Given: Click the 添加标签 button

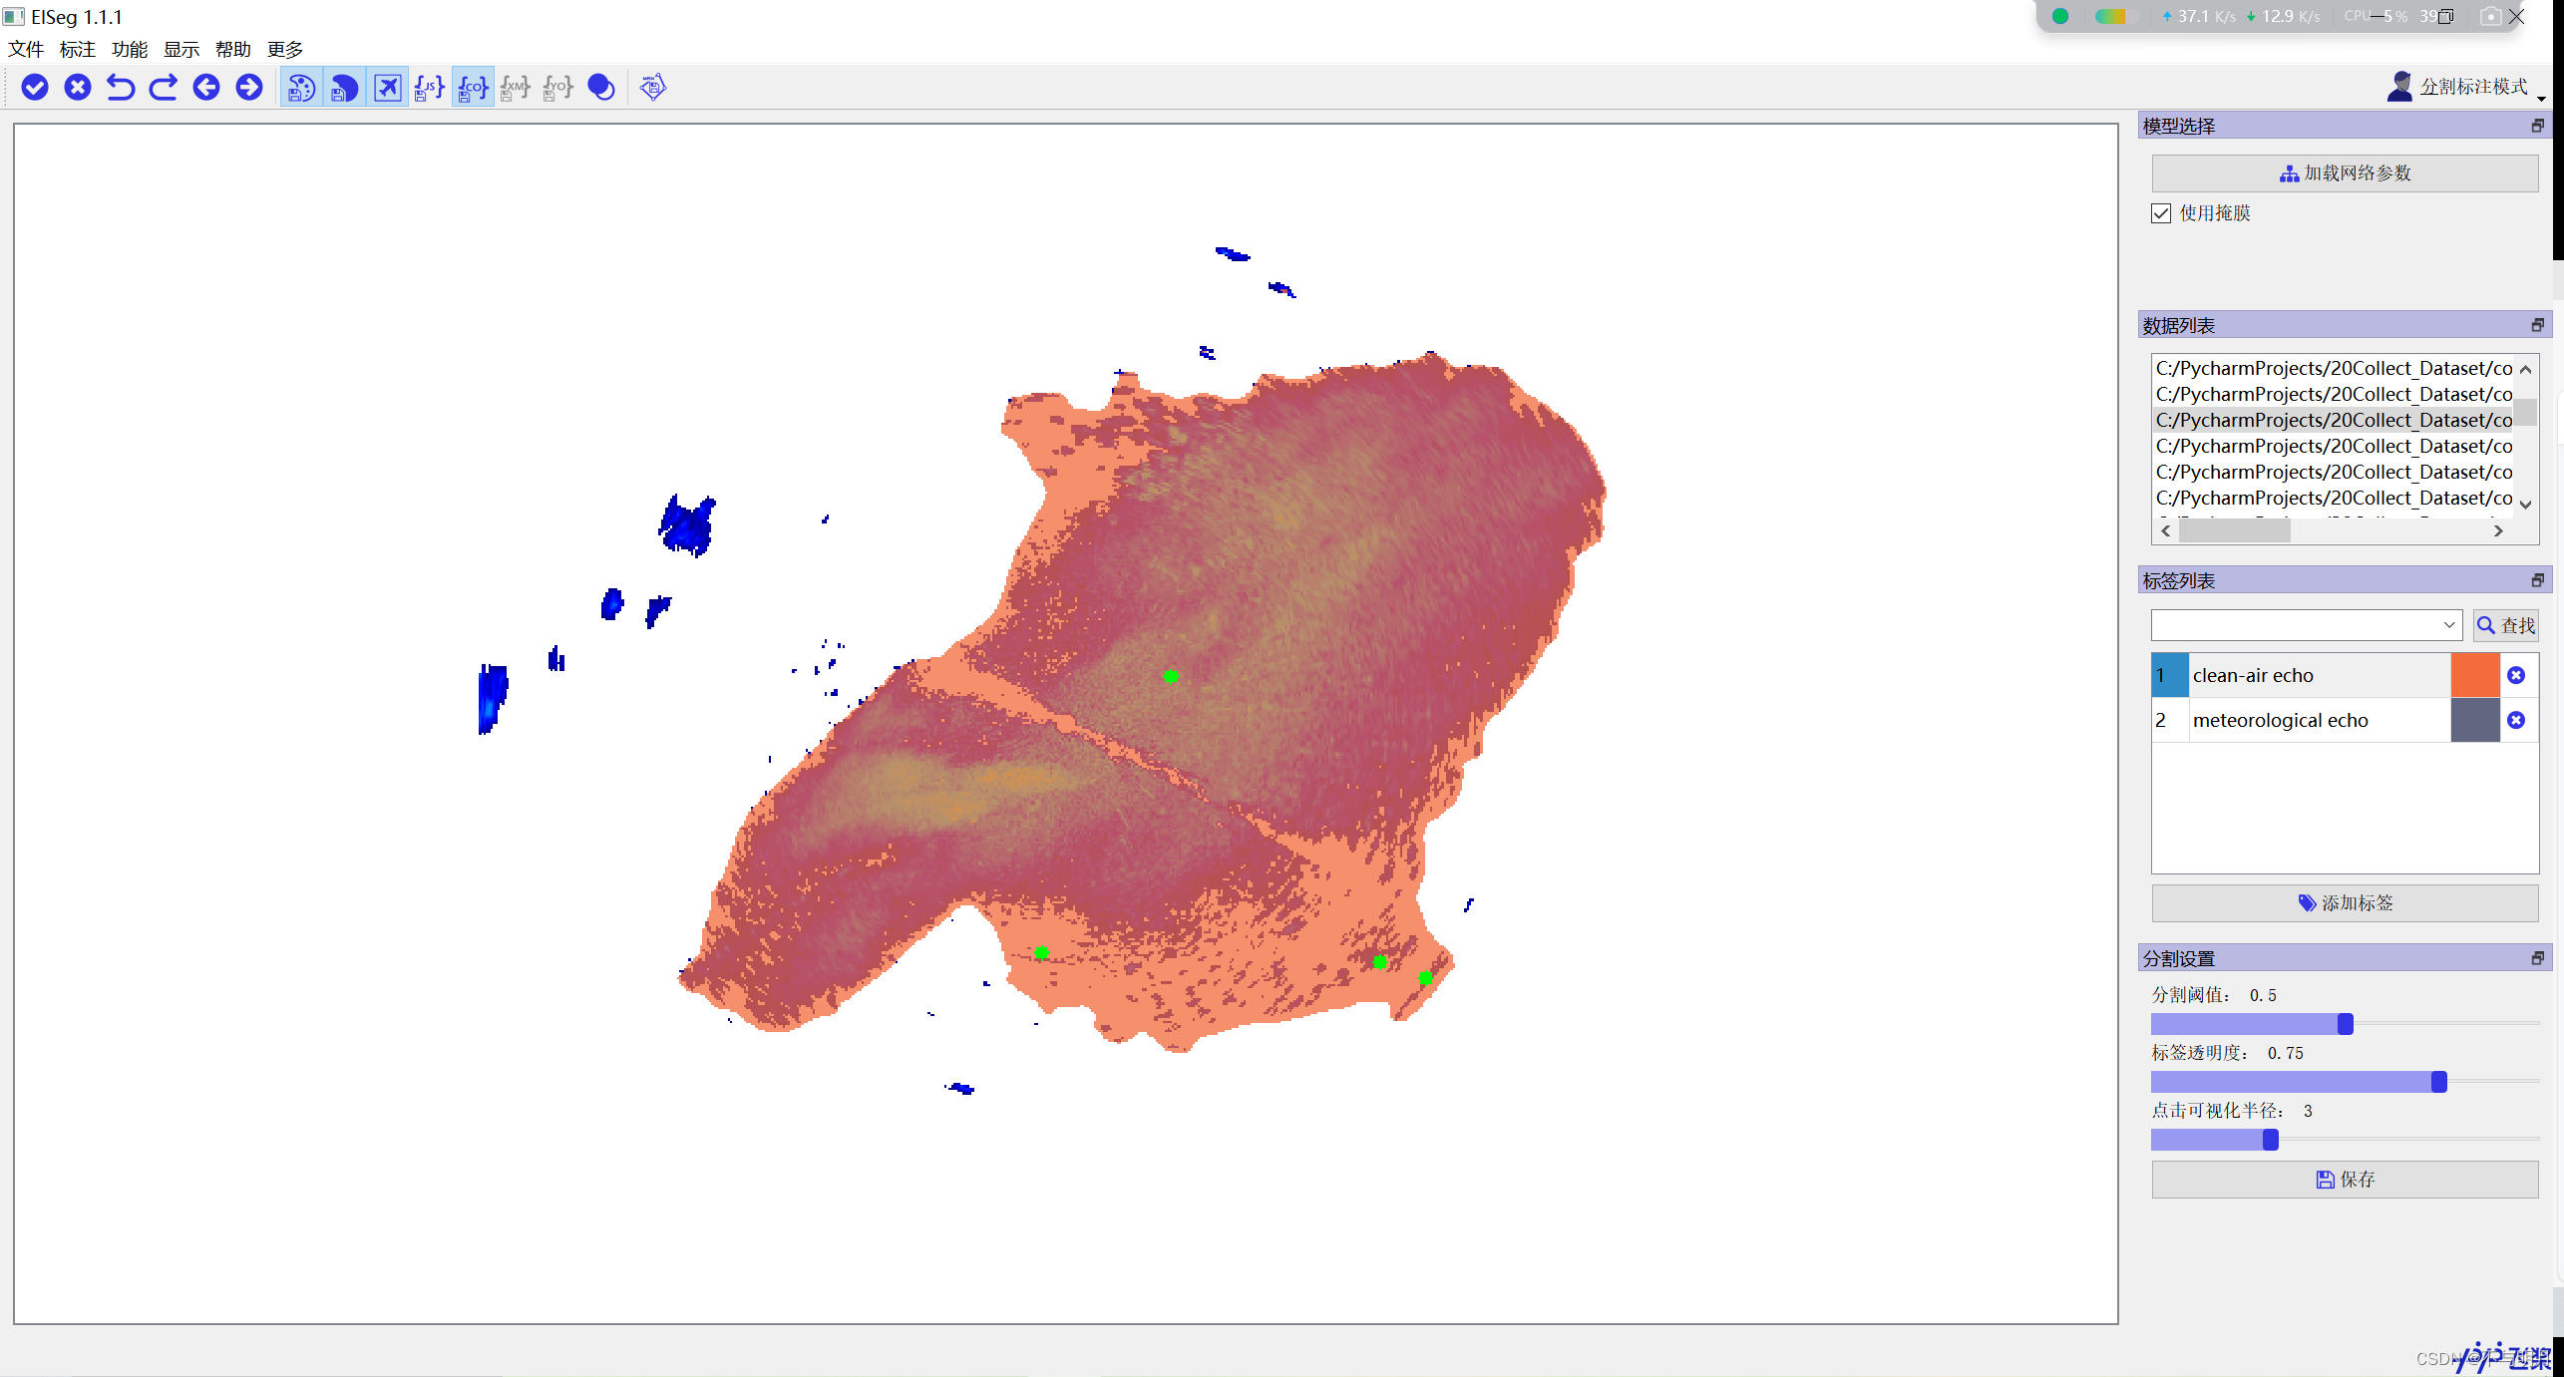Looking at the screenshot, I should click(2345, 903).
